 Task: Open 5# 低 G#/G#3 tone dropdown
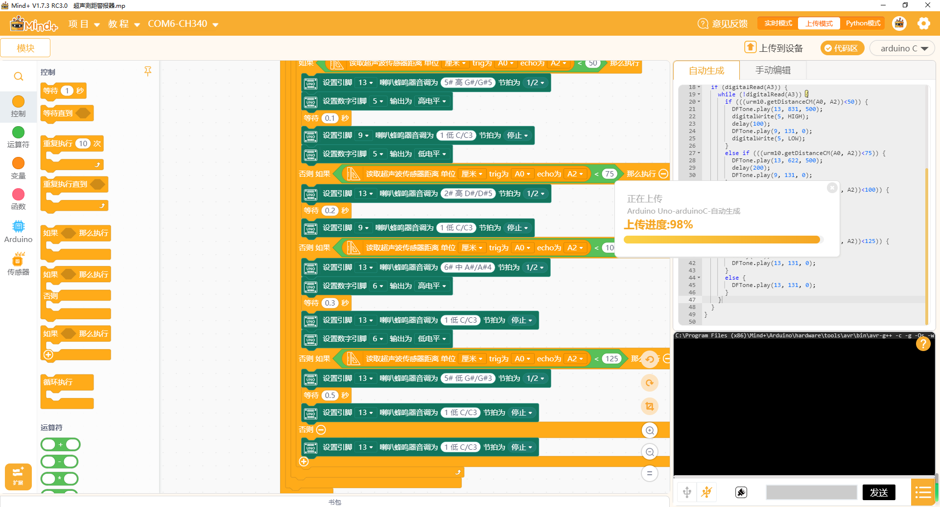[x=468, y=378]
